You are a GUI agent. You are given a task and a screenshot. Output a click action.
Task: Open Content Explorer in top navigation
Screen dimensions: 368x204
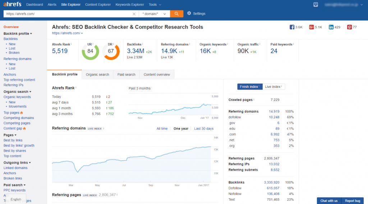98,4
